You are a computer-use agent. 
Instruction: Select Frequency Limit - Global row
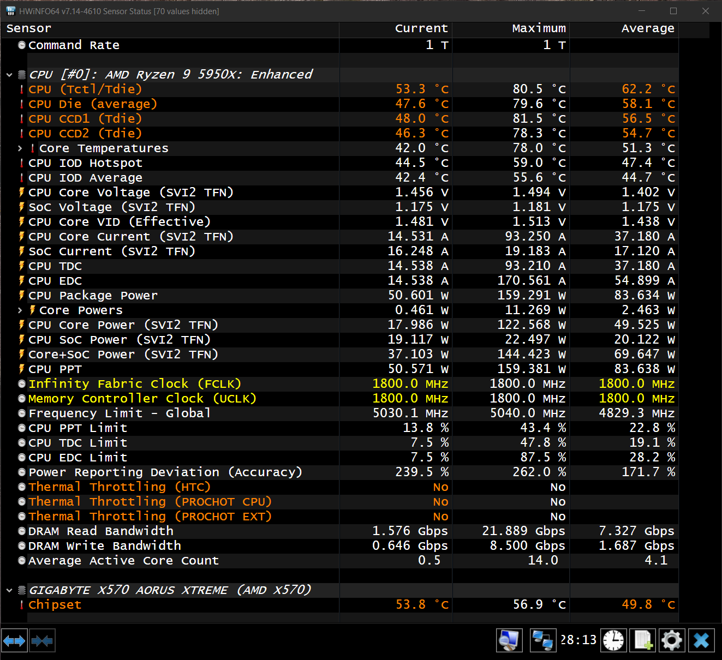[339, 413]
